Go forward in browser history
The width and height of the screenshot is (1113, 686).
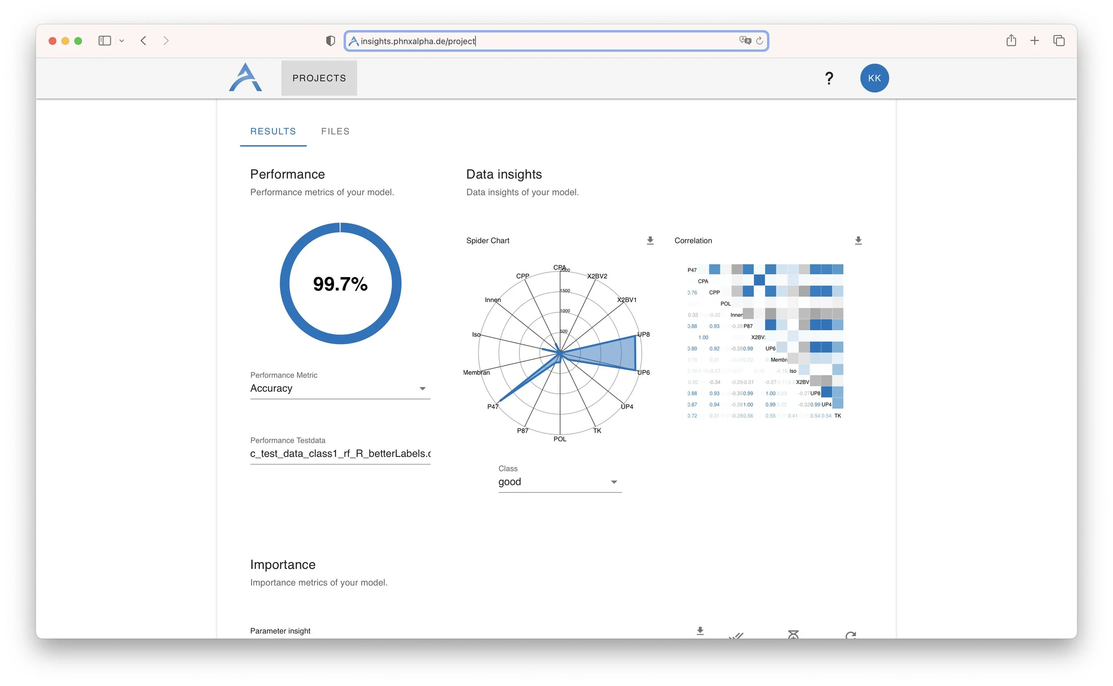click(166, 41)
